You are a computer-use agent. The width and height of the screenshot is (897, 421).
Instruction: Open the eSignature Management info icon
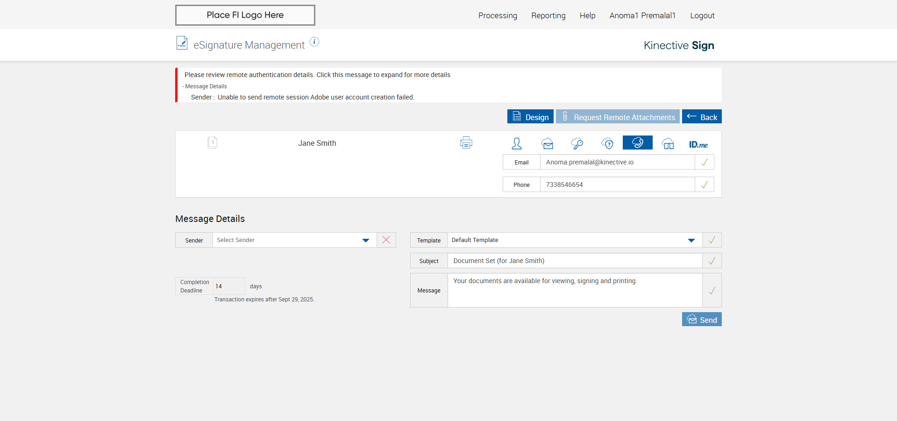[314, 42]
